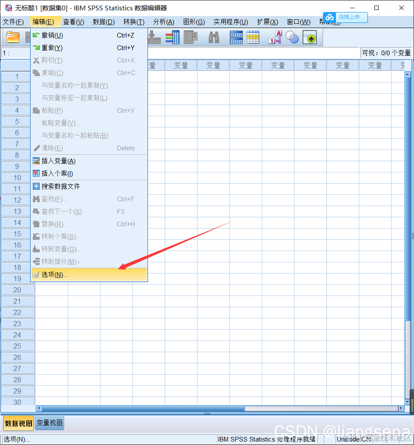Open the Data (数据) menu
This screenshot has width=414, height=445.
[x=103, y=22]
